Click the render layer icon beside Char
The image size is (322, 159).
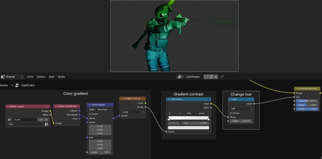[47, 124]
